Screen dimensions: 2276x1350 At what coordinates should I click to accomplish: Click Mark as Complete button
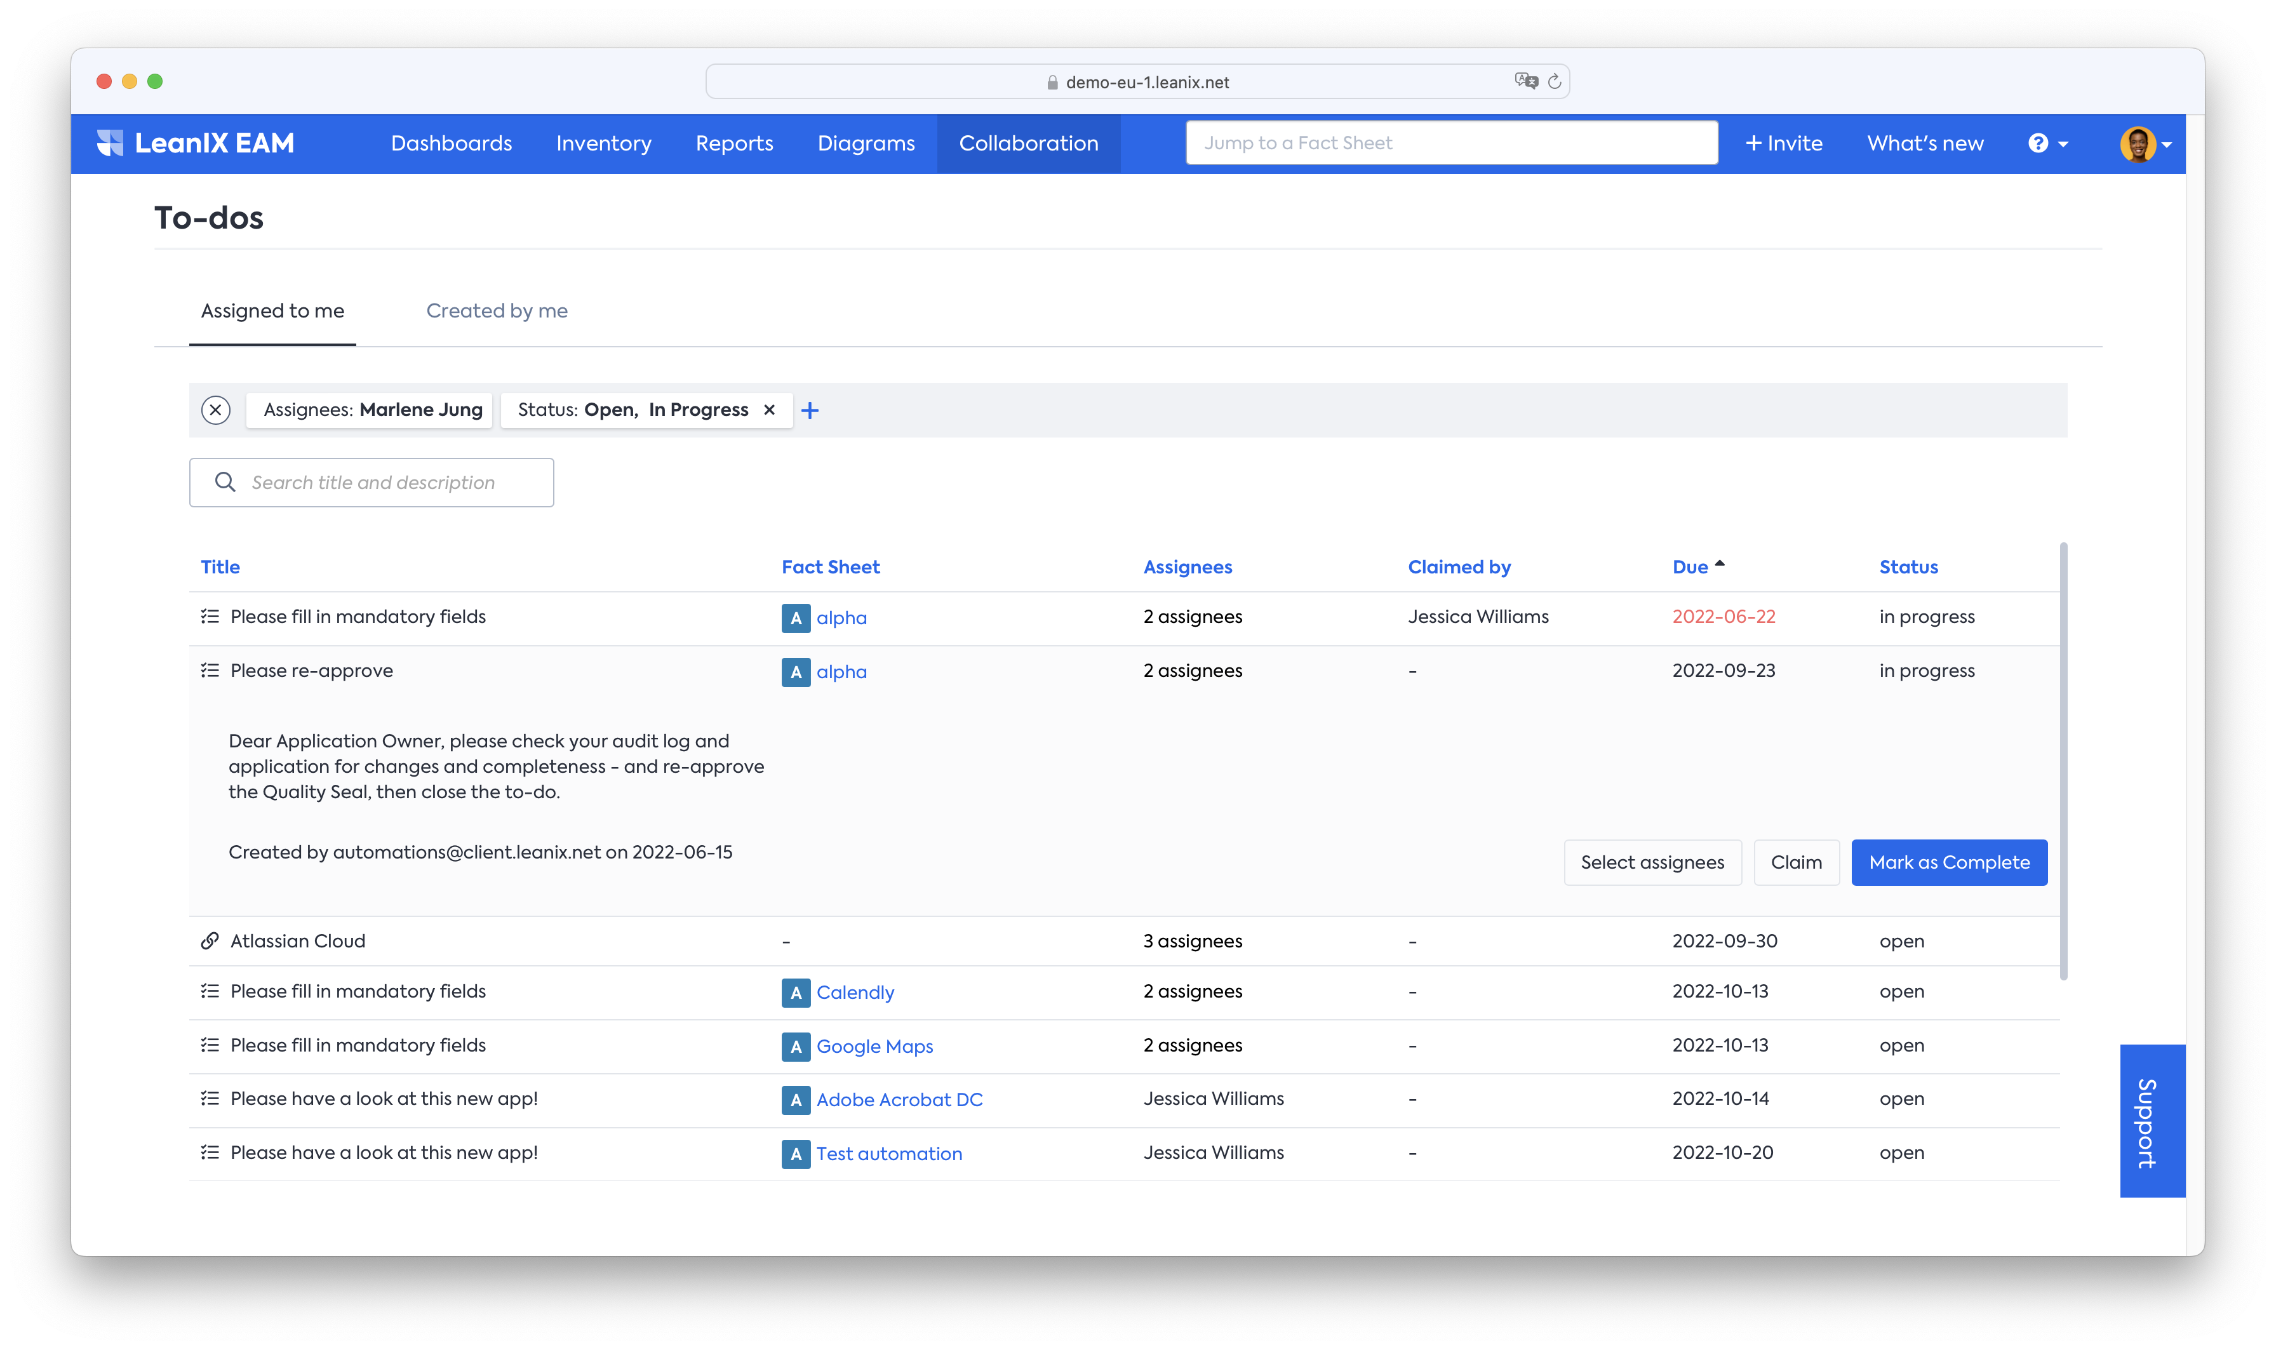pos(1948,862)
